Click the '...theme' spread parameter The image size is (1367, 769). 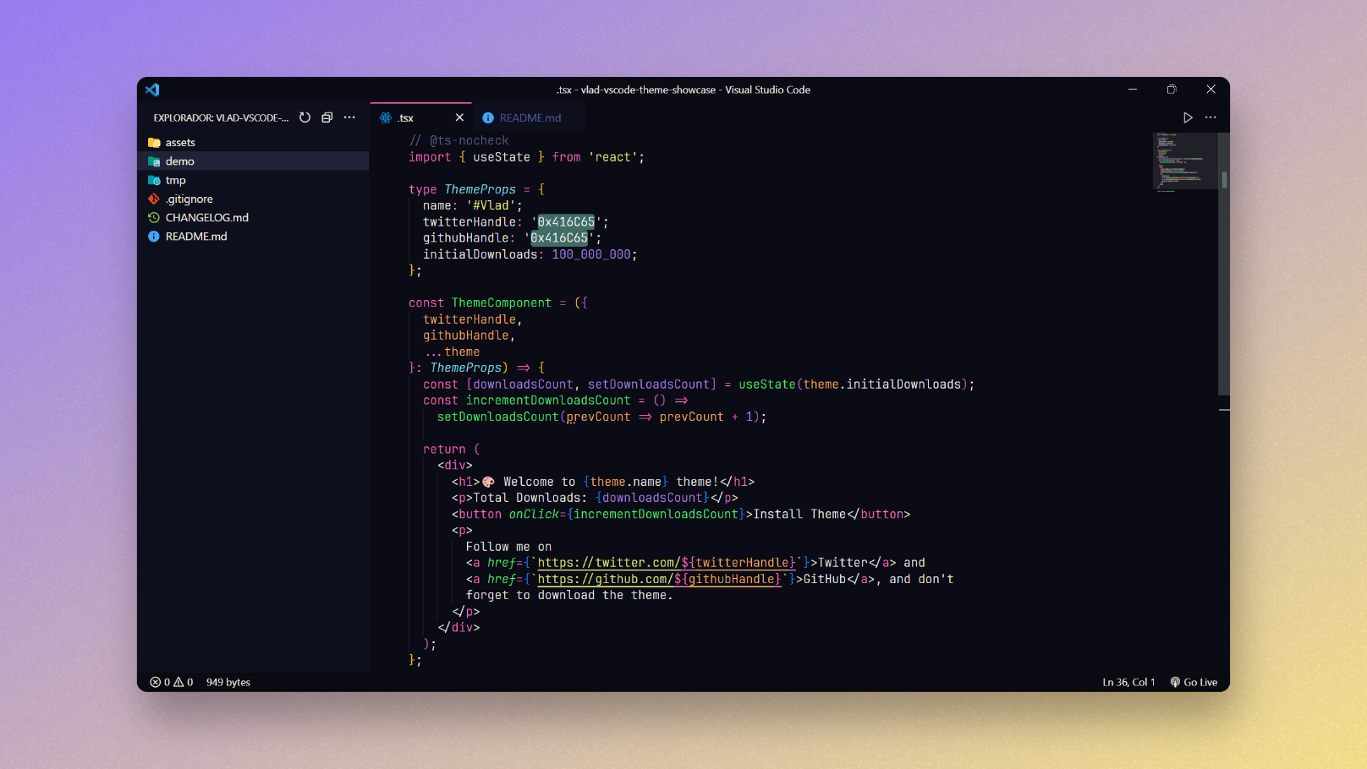452,352
